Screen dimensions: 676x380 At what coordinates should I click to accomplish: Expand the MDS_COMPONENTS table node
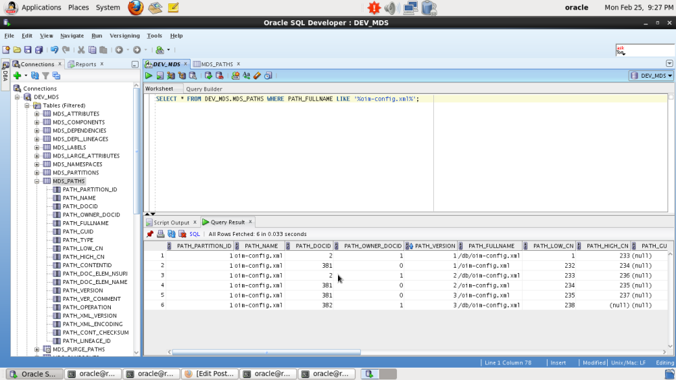point(37,122)
